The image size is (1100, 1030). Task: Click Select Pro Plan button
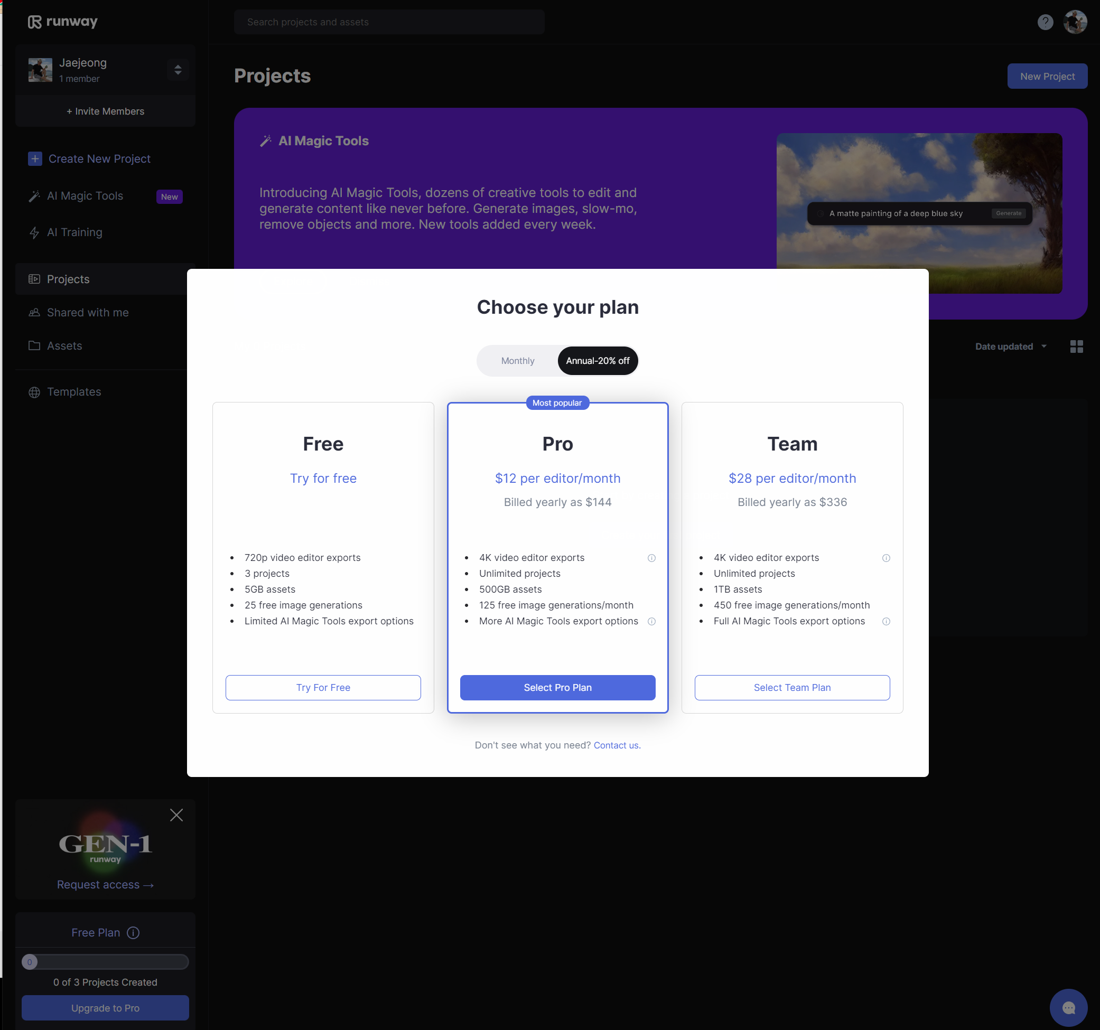coord(557,688)
